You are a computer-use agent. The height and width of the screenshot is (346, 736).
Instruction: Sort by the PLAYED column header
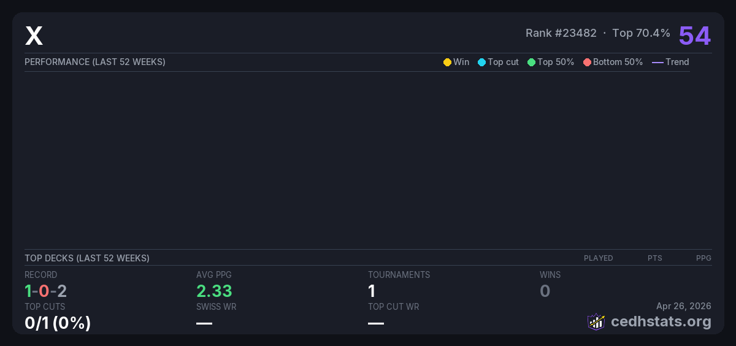pyautogui.click(x=598, y=258)
